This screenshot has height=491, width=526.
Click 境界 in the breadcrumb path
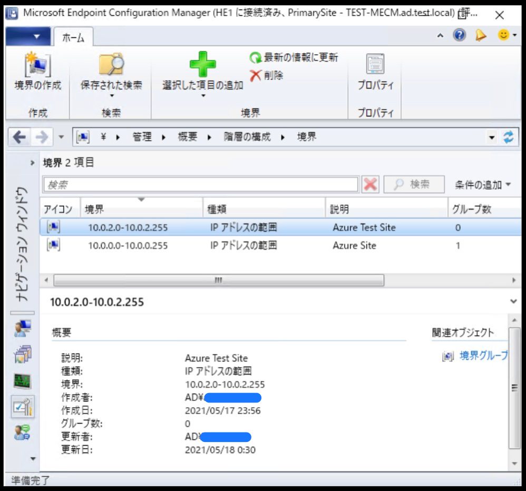pos(307,137)
